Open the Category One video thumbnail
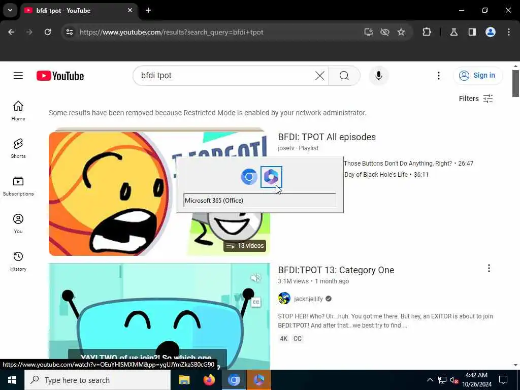The image size is (520, 390). (159, 316)
